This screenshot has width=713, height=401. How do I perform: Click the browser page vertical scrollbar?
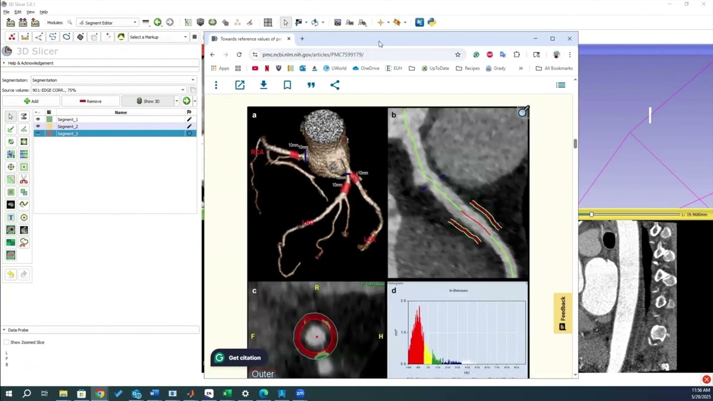point(575,144)
